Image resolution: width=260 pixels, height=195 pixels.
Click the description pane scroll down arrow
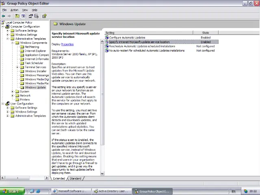(102, 173)
